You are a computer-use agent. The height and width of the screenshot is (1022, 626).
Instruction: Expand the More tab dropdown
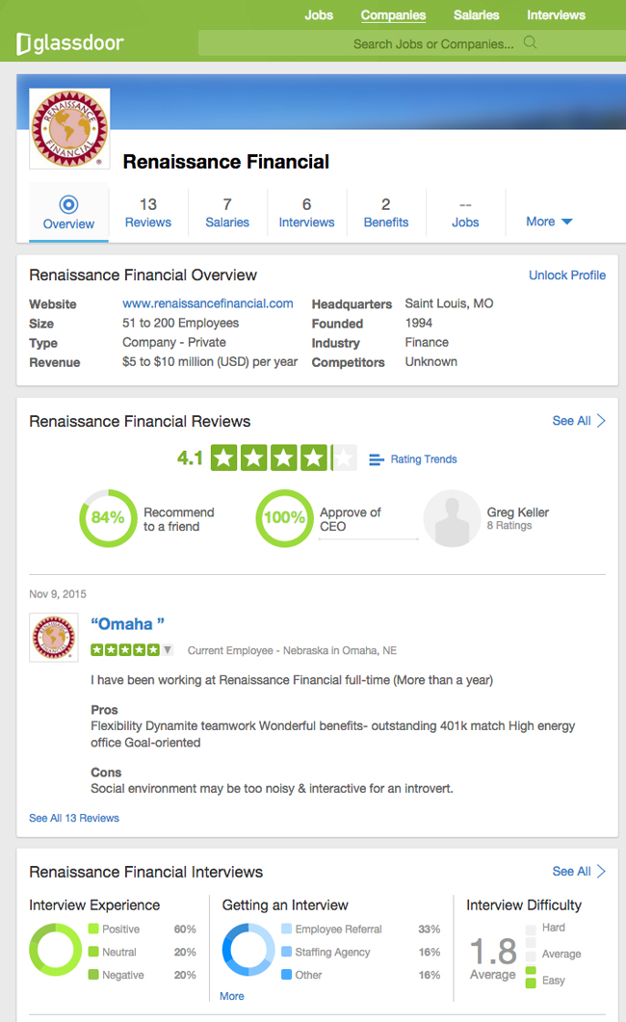coord(548,221)
